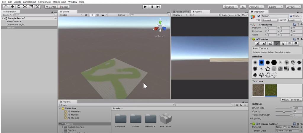Open Terrain Settings gear tool

tap(296, 44)
